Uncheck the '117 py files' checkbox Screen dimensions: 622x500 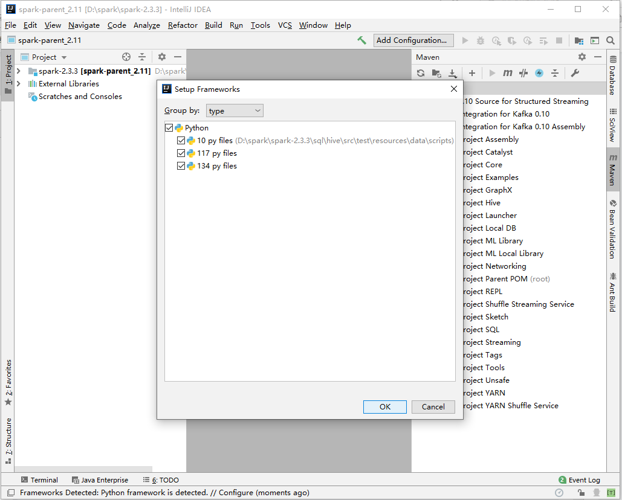[180, 153]
